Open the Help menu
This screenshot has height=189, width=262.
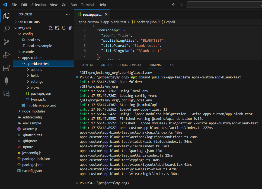(x=102, y=5)
